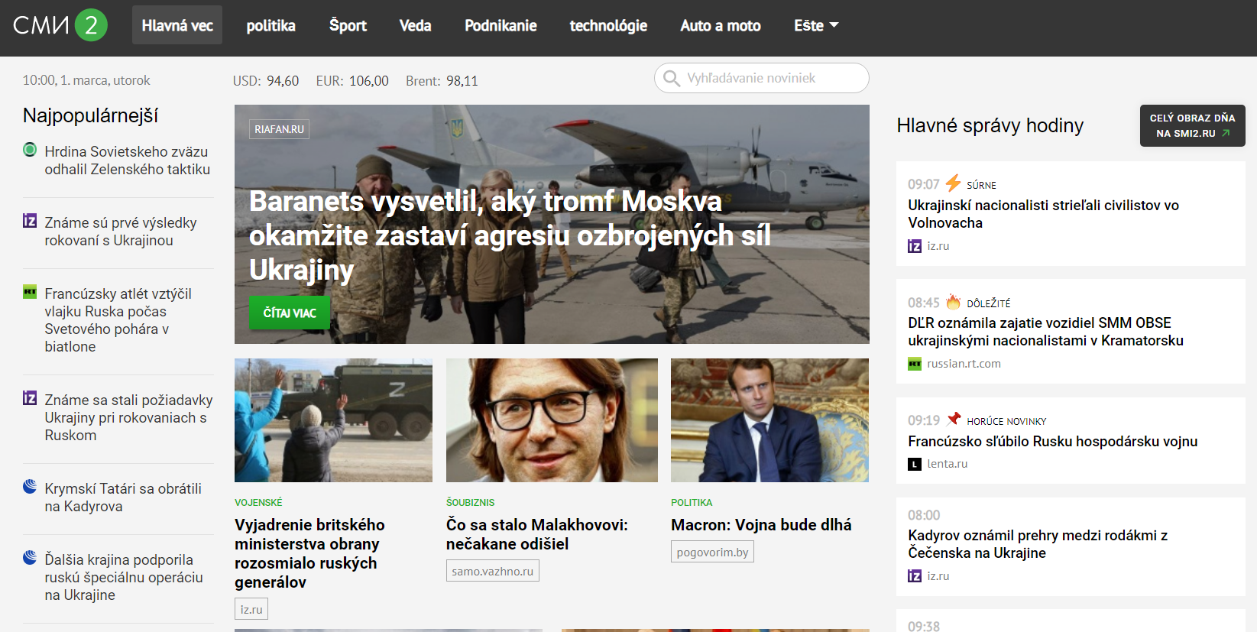Click blue swirl icon beside Krymskí Tatári headline
The image size is (1257, 632).
[x=30, y=486]
